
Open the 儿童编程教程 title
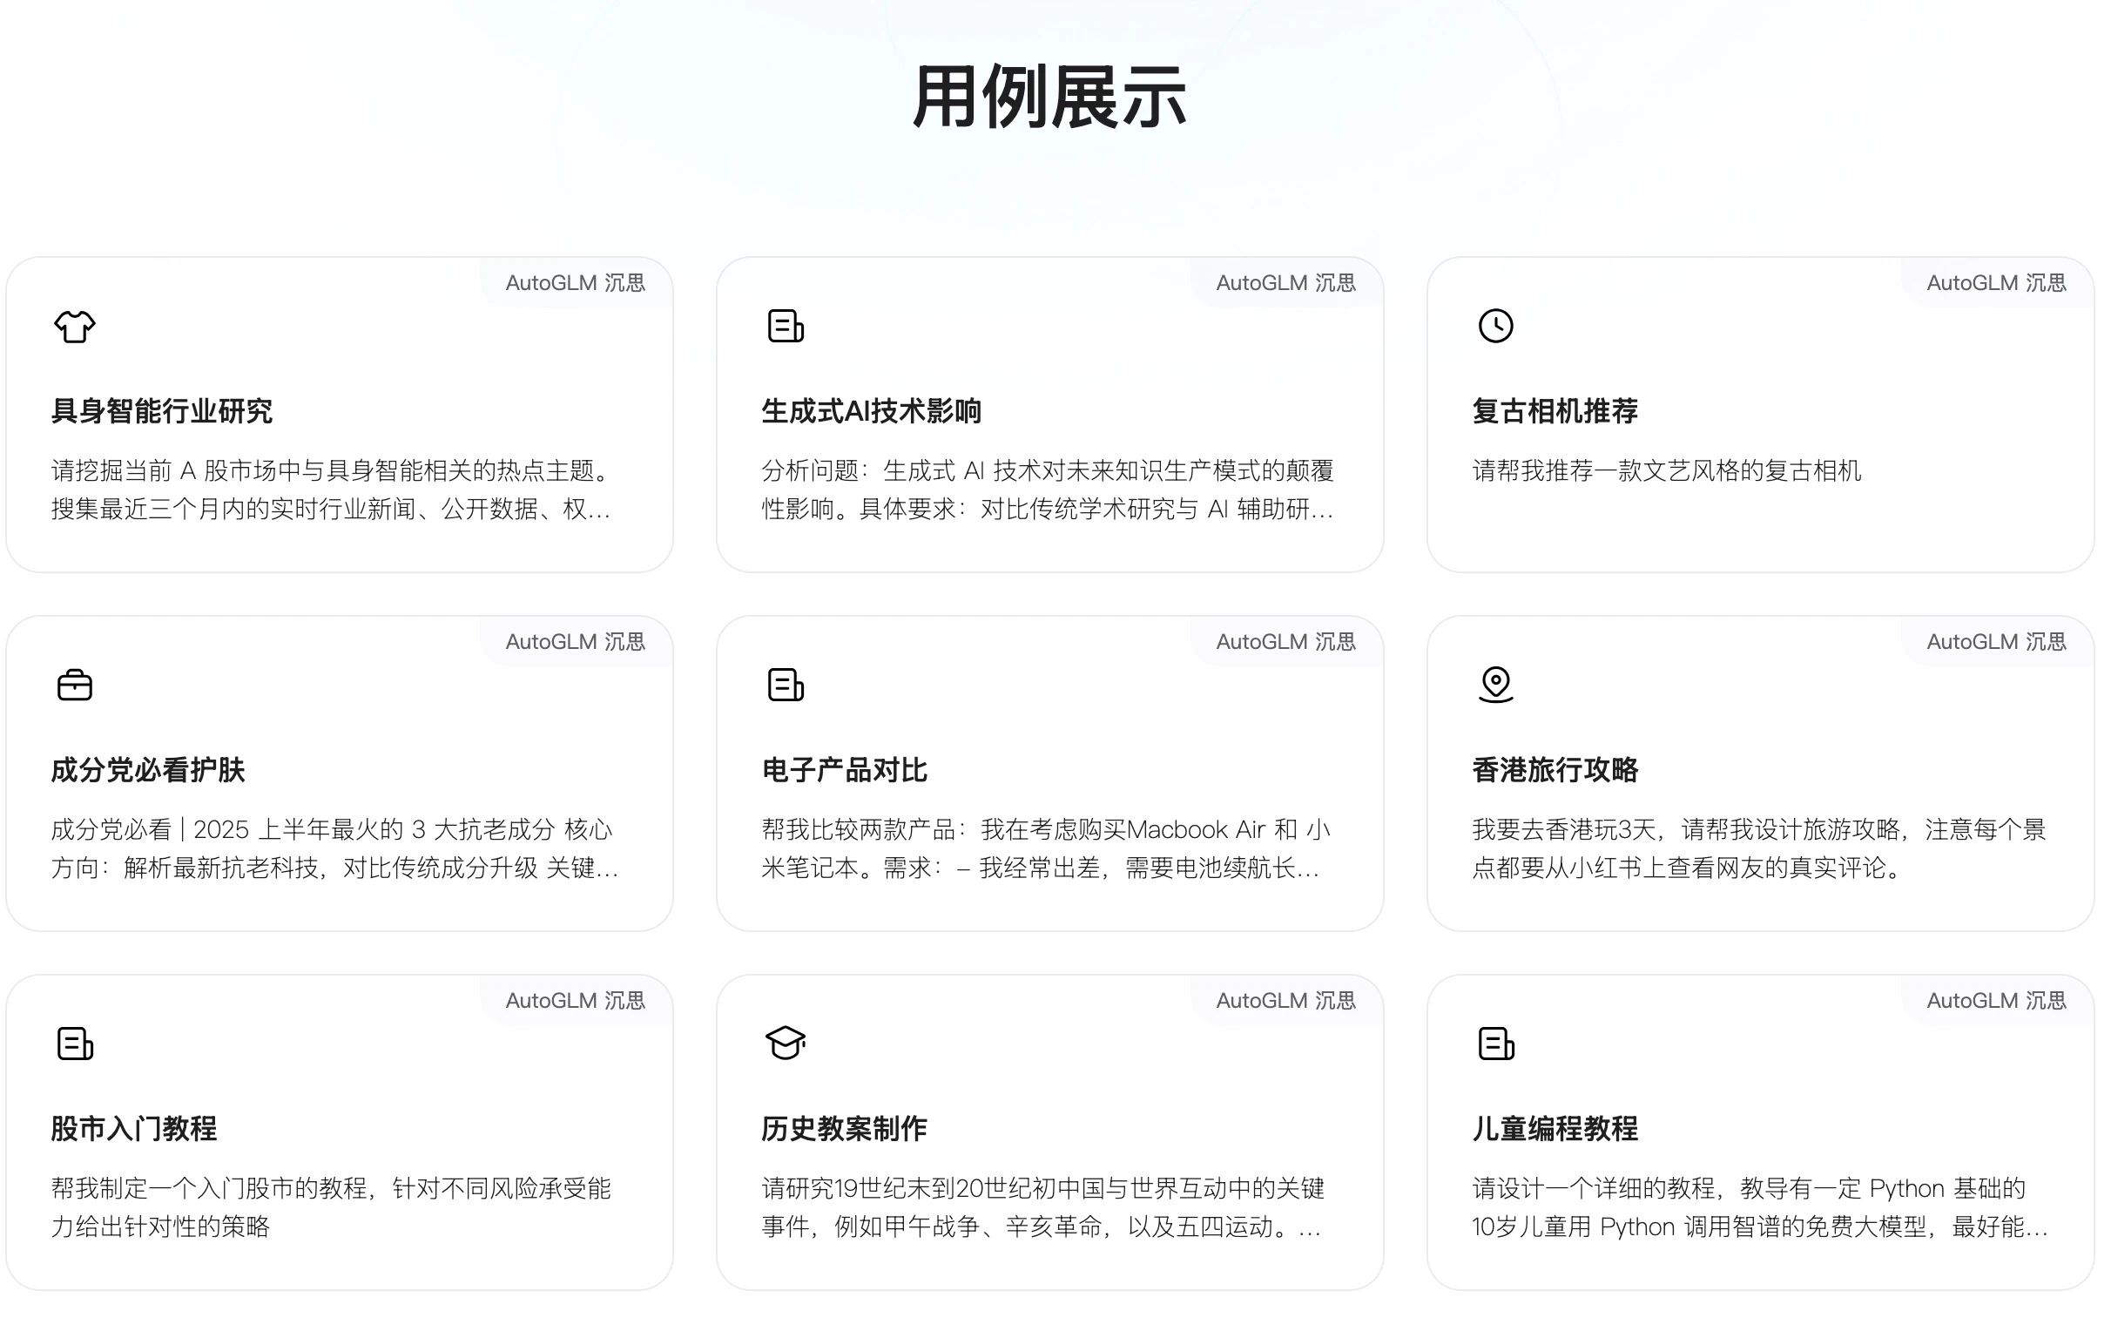1555,1128
